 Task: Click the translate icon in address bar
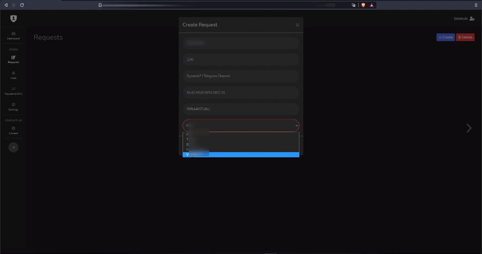(x=354, y=5)
